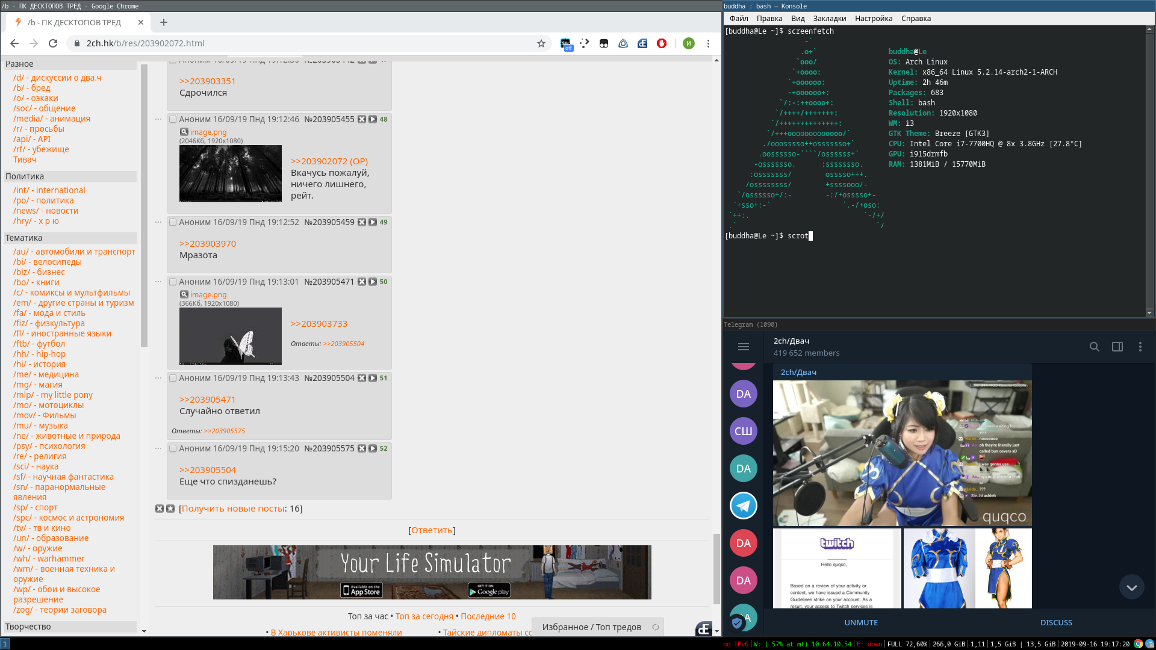The width and height of the screenshot is (1156, 650).
Task: Tick the checkbox of post №203905471
Action: 173,282
